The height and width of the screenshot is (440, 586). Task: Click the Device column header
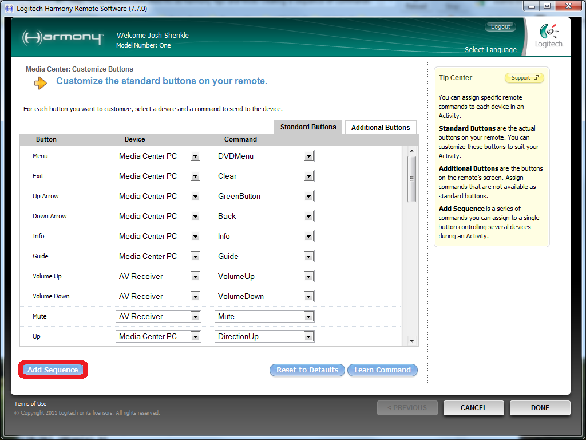[x=135, y=139]
